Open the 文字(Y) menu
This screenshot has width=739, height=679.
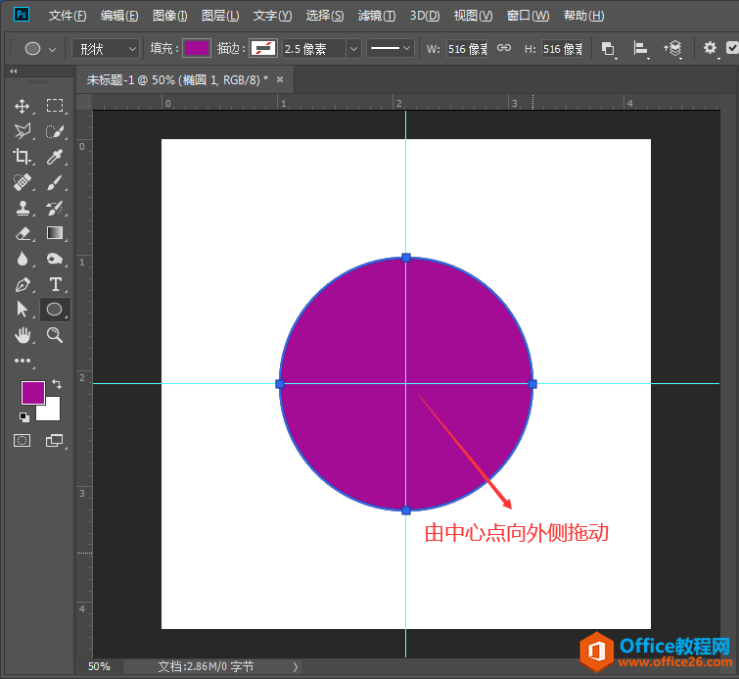click(x=272, y=16)
